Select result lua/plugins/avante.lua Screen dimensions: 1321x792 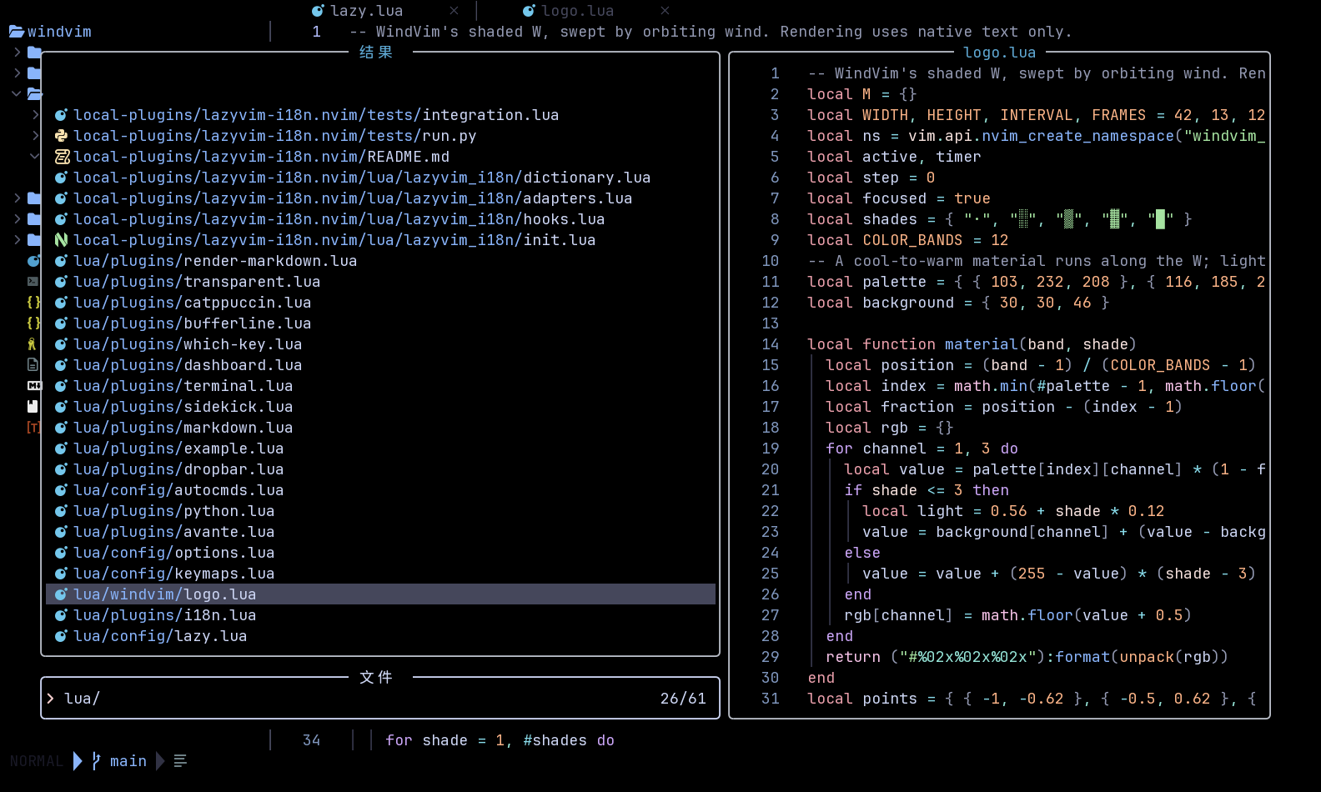tap(380, 532)
